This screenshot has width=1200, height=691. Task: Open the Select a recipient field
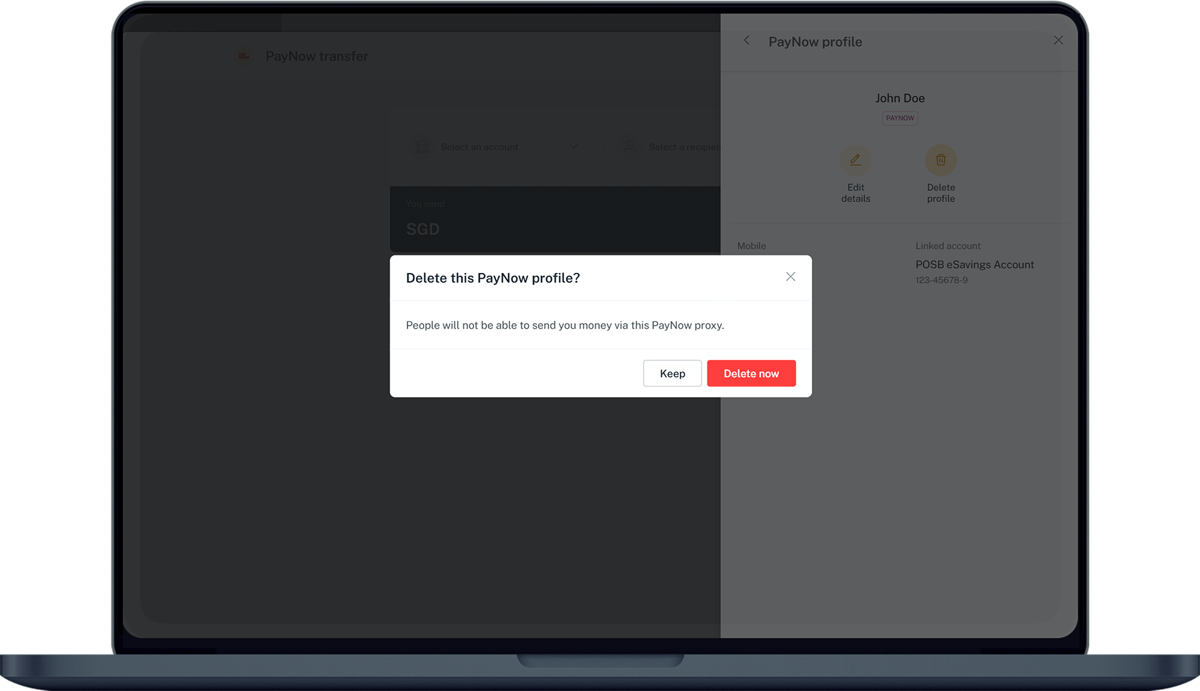(670, 147)
